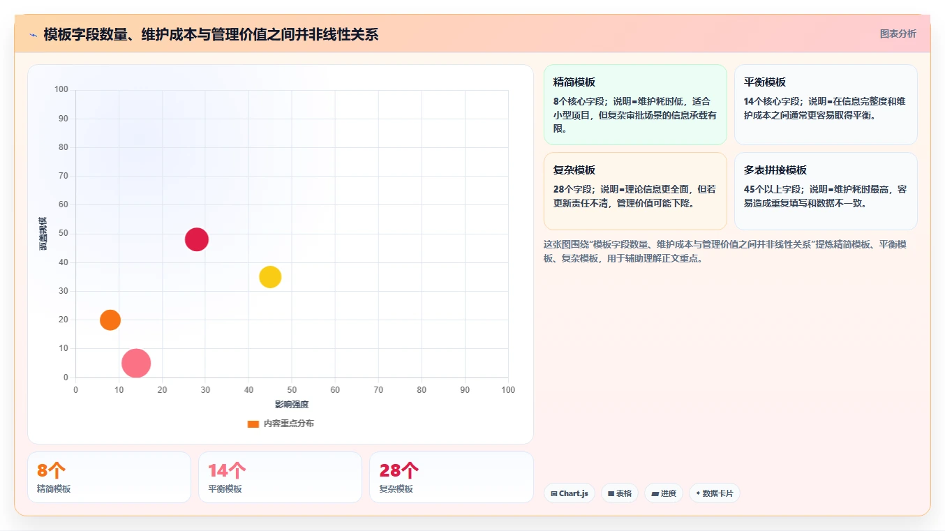Click the 进度 tag chip
The image size is (945, 531).
pos(664,493)
